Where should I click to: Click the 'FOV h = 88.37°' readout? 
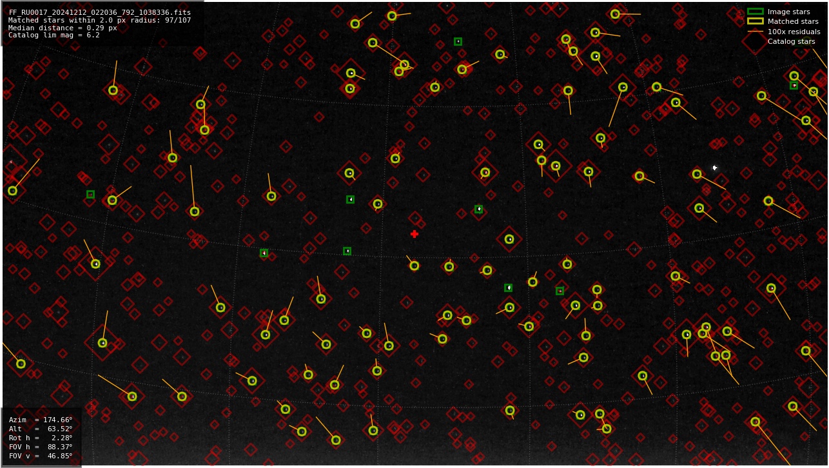click(x=41, y=447)
